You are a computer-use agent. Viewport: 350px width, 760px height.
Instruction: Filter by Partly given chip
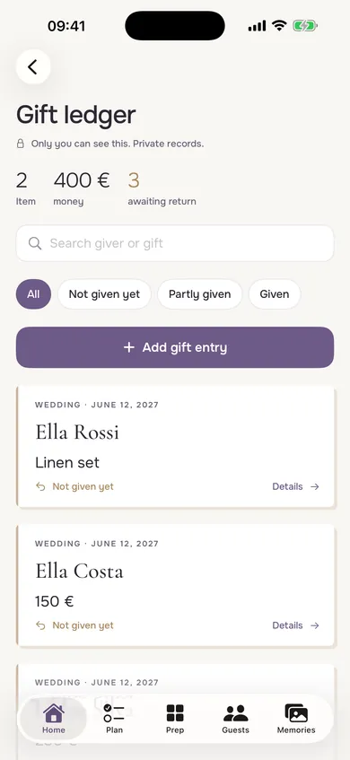pyautogui.click(x=200, y=294)
